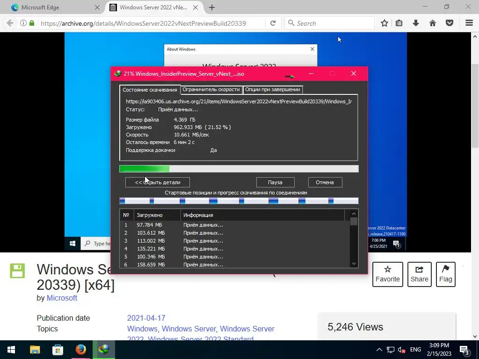This screenshot has height=359, width=479.
Task: Click the muted volume tray icon
Action: click(x=402, y=350)
